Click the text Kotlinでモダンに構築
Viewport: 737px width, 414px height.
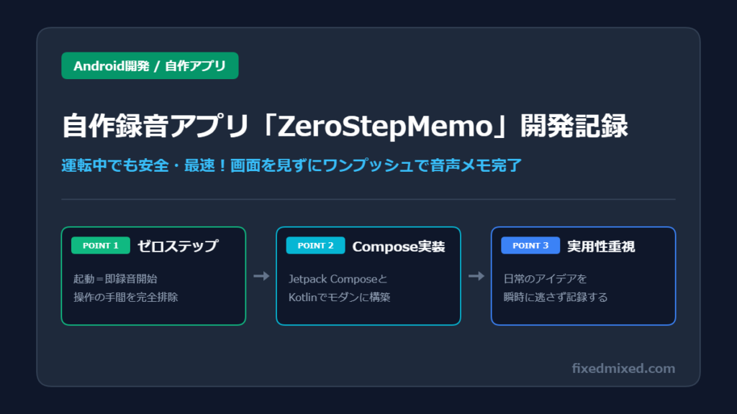(x=340, y=297)
